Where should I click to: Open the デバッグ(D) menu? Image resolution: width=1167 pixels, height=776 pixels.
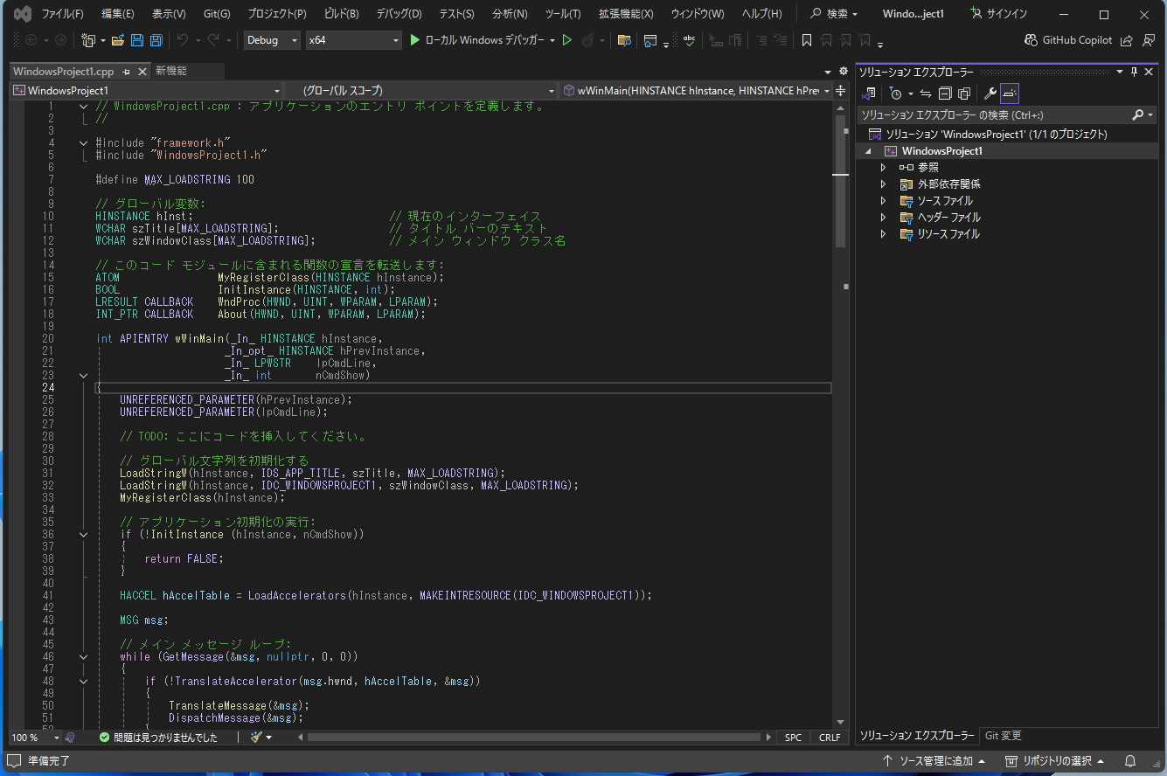point(399,14)
